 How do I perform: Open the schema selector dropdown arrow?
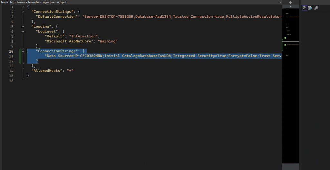tap(280, 2)
